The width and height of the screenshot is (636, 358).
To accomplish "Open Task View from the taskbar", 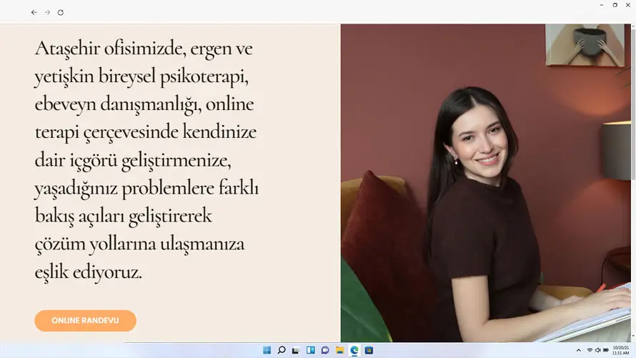I will [296, 350].
